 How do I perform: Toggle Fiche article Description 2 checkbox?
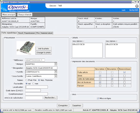(112, 72)
